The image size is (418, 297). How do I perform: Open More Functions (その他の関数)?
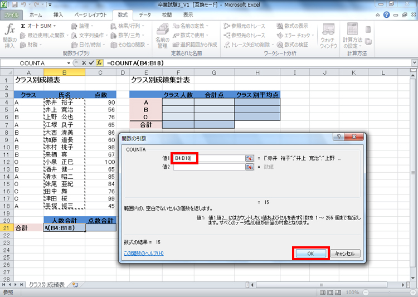coord(129,45)
